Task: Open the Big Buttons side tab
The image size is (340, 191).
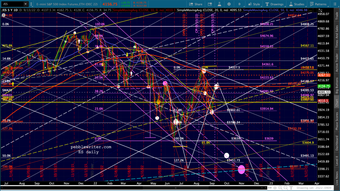Action: click(x=337, y=86)
